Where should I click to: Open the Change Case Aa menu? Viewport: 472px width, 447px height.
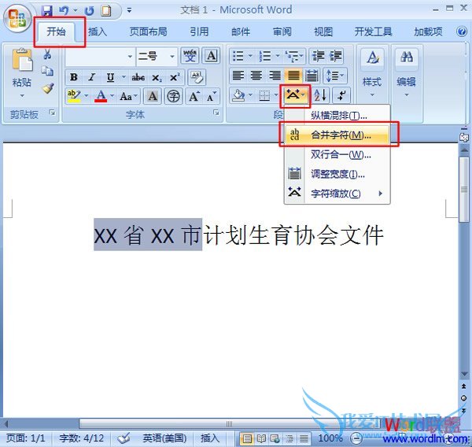click(x=128, y=96)
